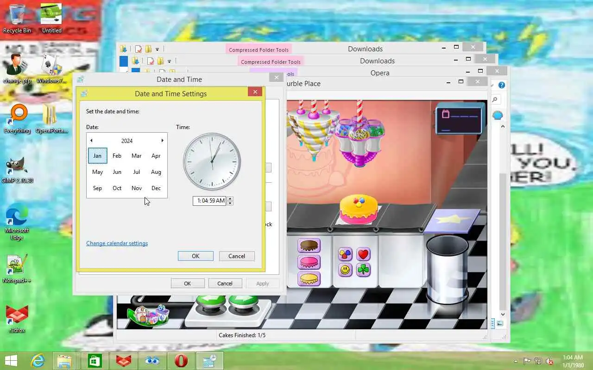Launch Microsoft Edge from desktop

click(17, 222)
